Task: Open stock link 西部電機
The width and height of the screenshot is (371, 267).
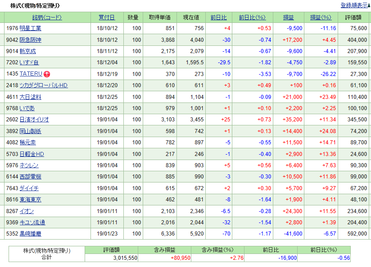Action: click(30, 177)
